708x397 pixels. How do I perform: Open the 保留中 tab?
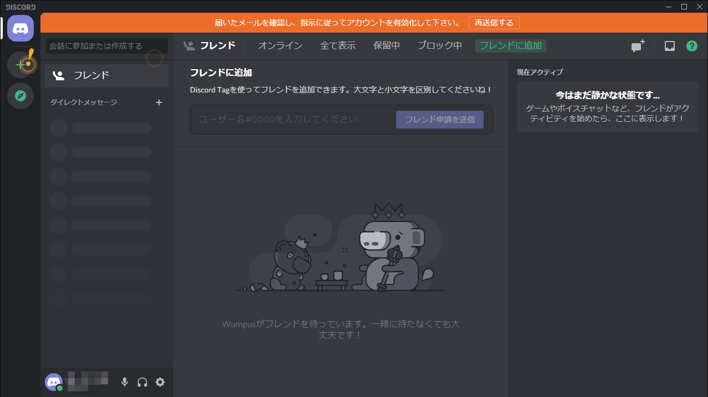click(387, 46)
